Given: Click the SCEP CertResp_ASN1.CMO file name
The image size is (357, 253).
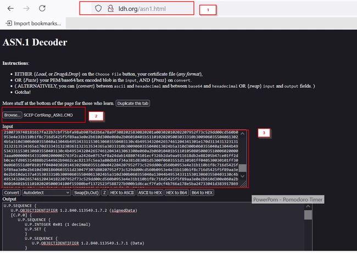Looking at the screenshot, I should (48, 115).
